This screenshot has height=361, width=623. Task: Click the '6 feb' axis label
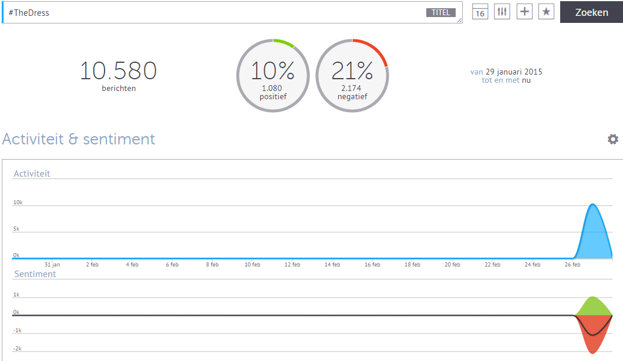click(172, 265)
